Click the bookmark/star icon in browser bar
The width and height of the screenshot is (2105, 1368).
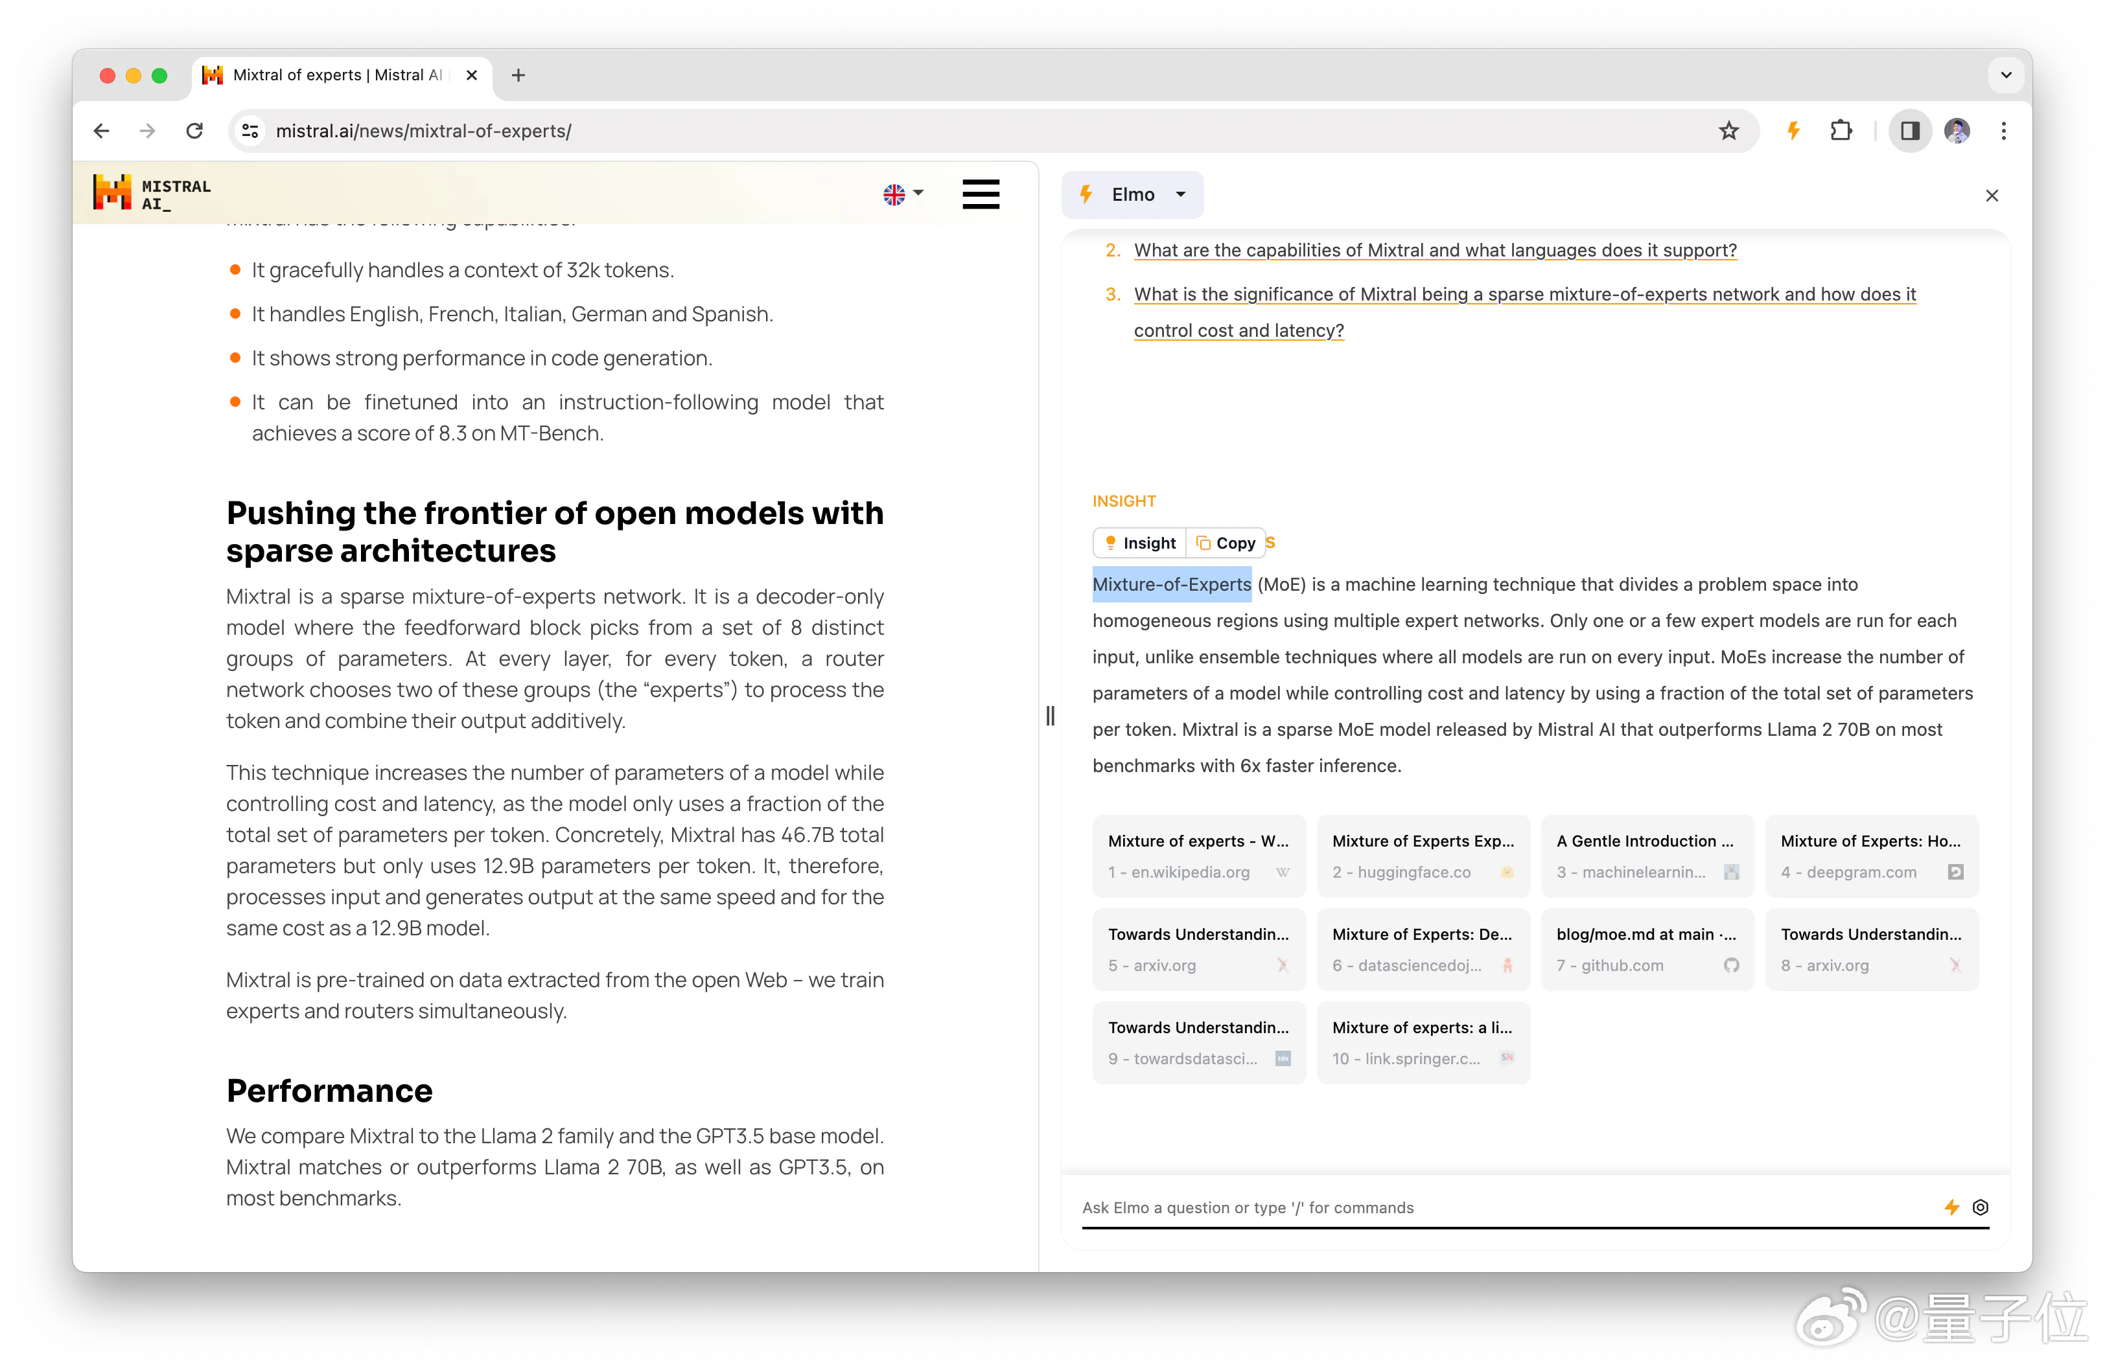click(1729, 130)
